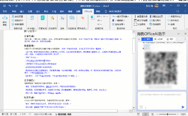Launch the 万能翻译 translate tool
Viewport: 188px width, 116px height.
click(72, 18)
